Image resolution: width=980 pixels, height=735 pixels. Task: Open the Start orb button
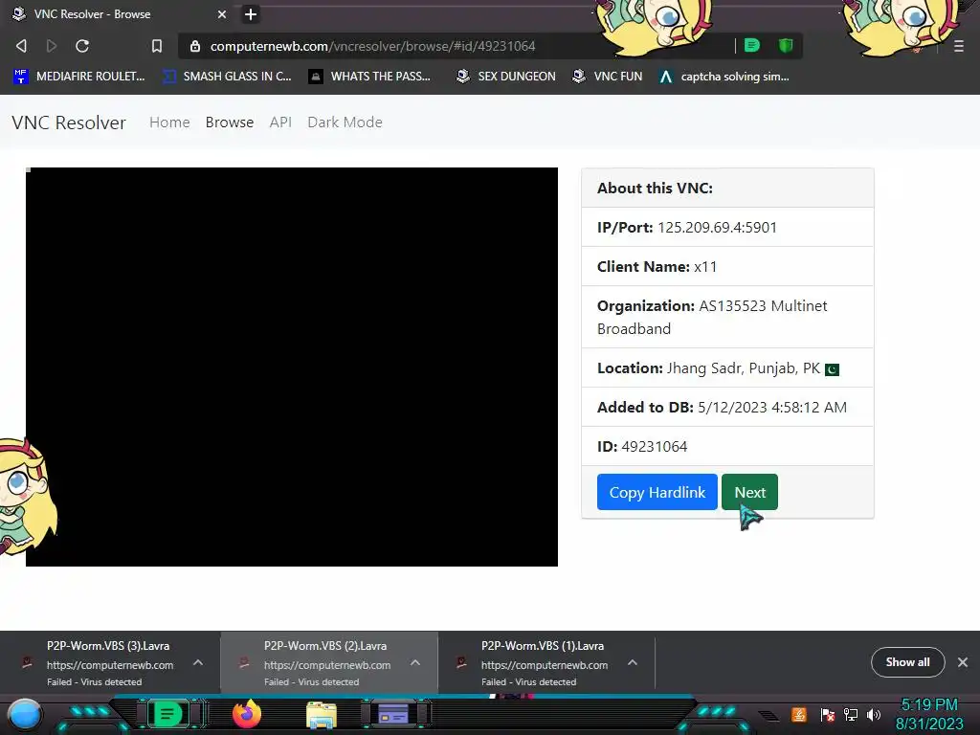tap(25, 715)
